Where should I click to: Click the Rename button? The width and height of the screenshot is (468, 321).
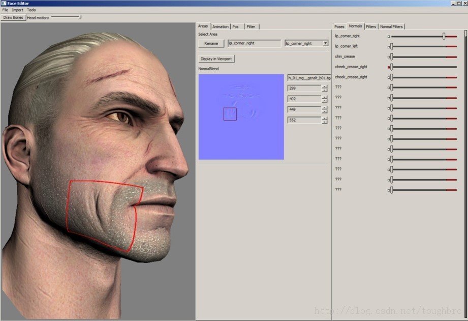211,43
